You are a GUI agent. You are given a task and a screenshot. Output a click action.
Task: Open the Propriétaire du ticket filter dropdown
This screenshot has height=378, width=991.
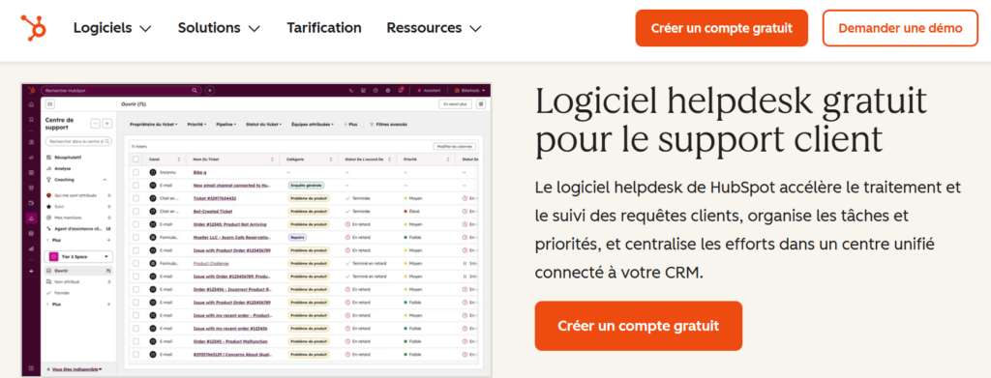pos(154,125)
